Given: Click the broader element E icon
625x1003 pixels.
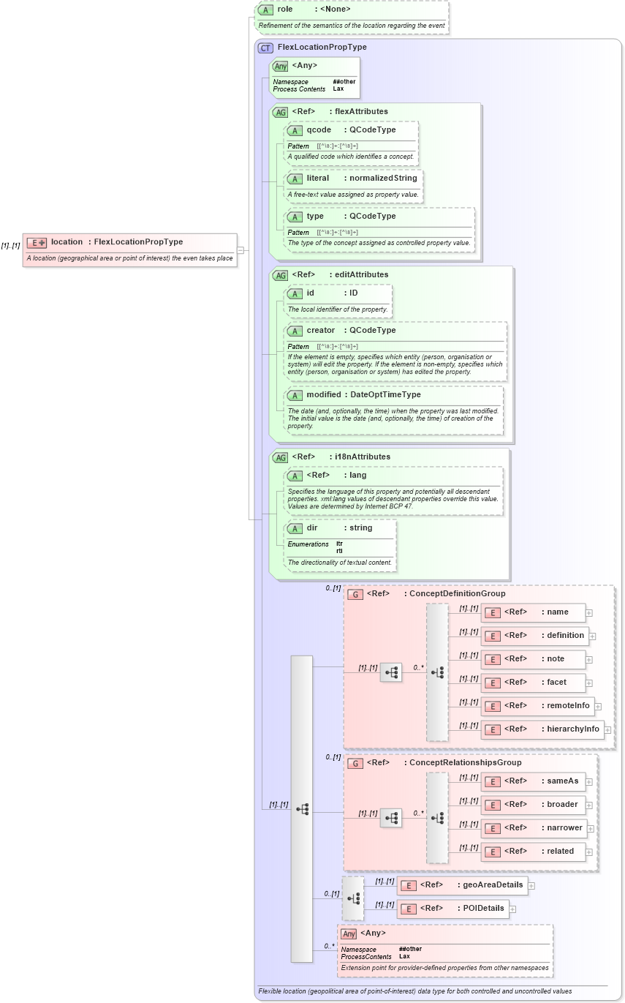Looking at the screenshot, I should 493,805.
